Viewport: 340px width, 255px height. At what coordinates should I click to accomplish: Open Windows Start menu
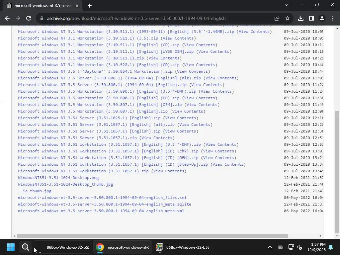[x=11, y=247]
